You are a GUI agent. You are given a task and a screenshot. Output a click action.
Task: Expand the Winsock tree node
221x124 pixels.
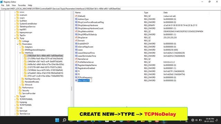coord(20,85)
